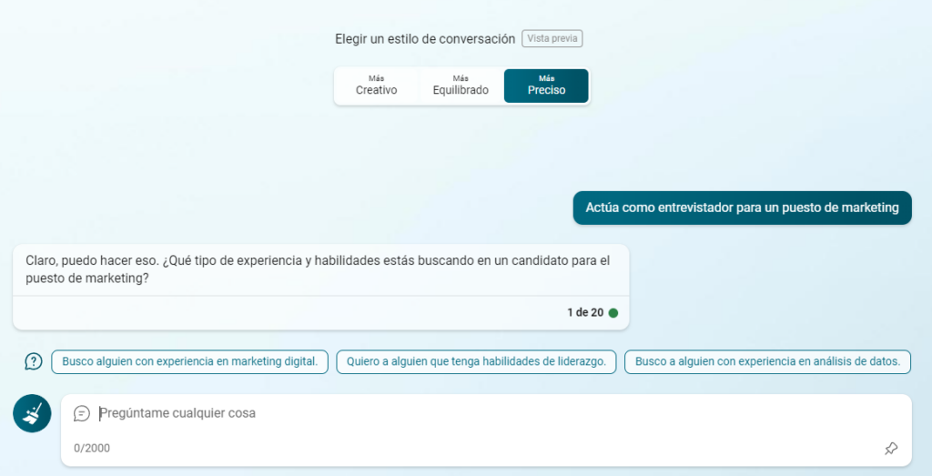Choose the Más Preciso conversation style
Image resolution: width=932 pixels, height=476 pixels.
tap(546, 86)
